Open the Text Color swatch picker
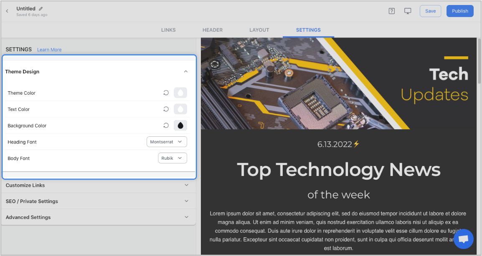 180,109
